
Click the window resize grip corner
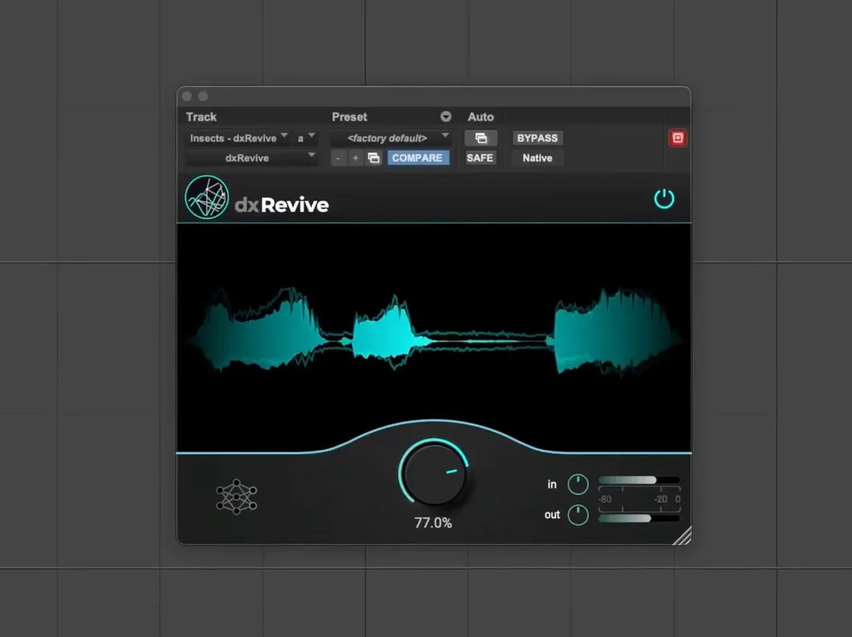point(682,537)
